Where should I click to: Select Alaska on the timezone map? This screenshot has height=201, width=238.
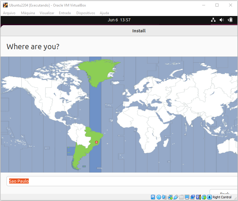14,83
